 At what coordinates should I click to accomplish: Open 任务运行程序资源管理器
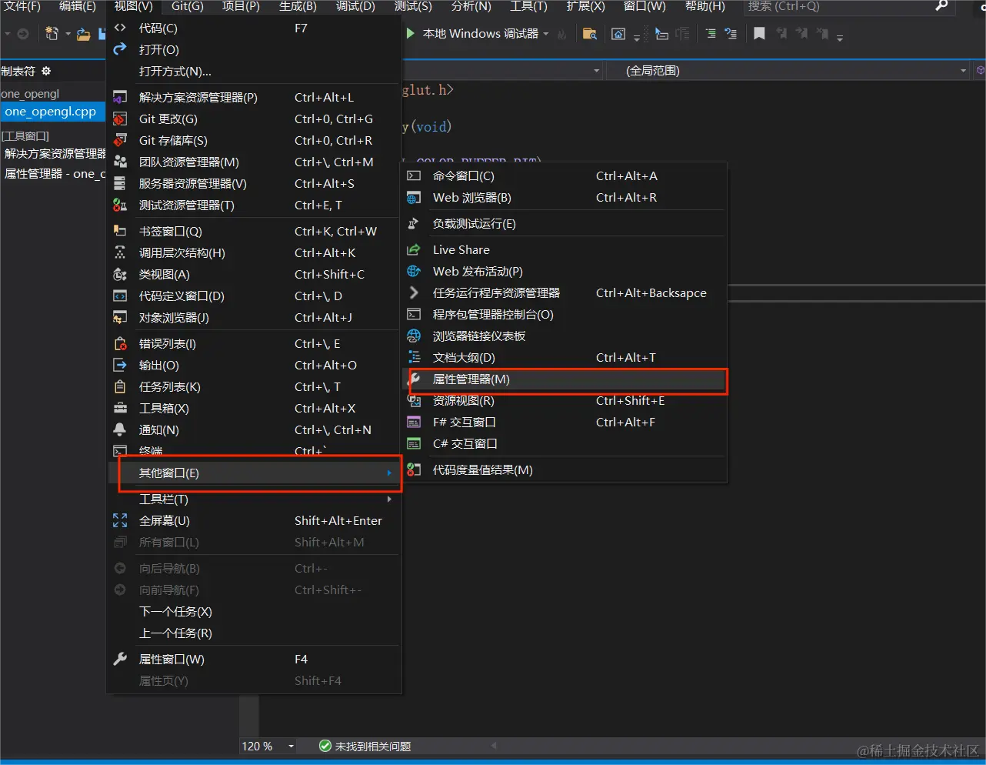point(565,293)
